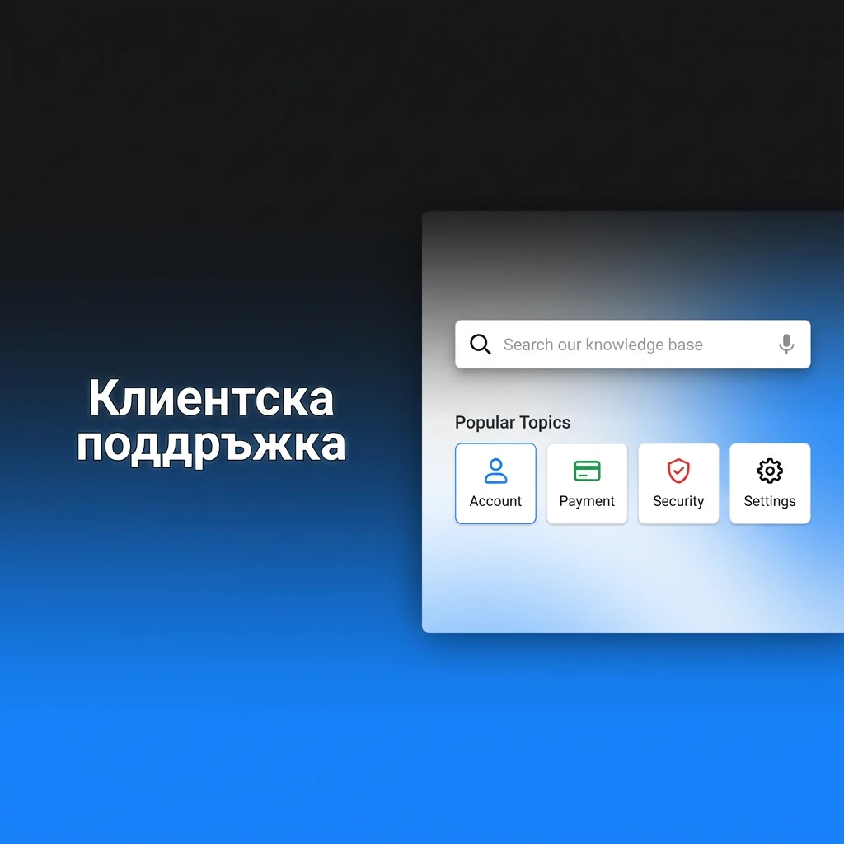Click the Popular Topics heading

click(513, 422)
